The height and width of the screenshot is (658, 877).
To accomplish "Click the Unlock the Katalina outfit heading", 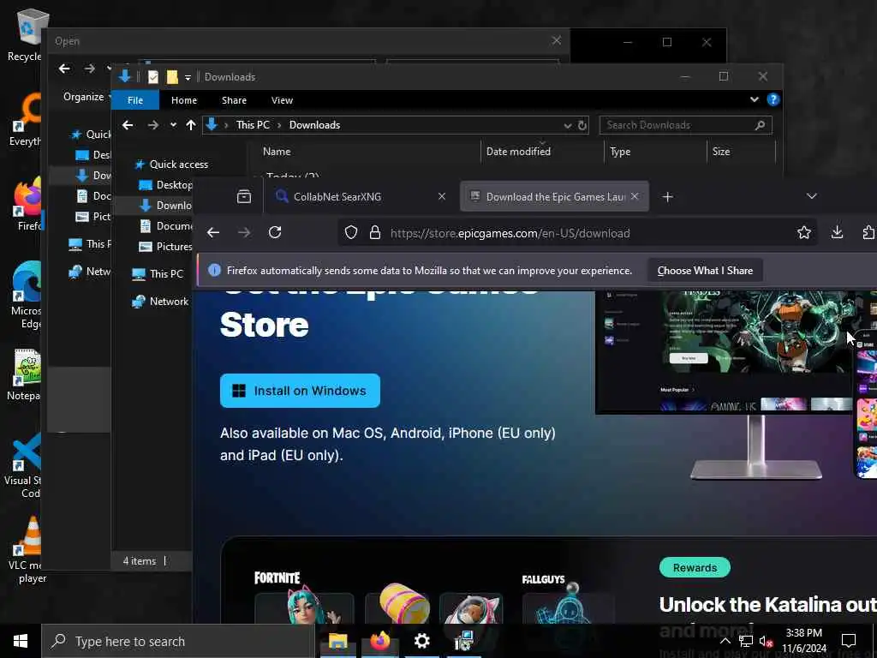I will 768,605.
